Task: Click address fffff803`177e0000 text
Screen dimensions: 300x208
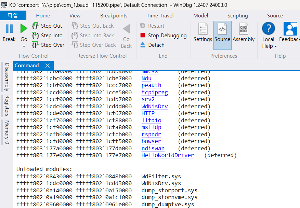Action: tap(44, 155)
